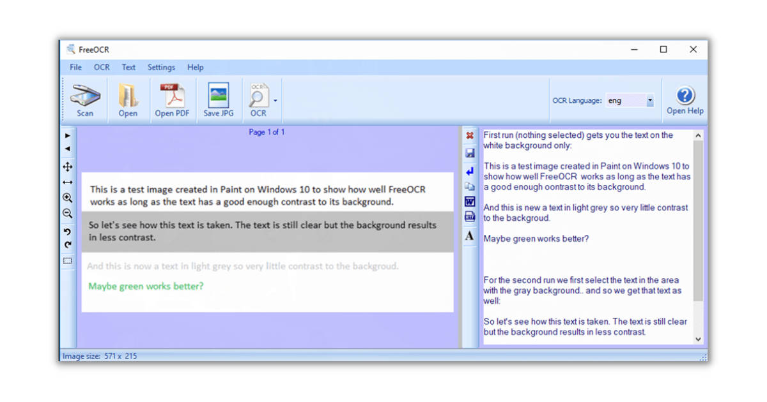767x402 pixels.
Task: Open the File menu
Action: point(75,67)
